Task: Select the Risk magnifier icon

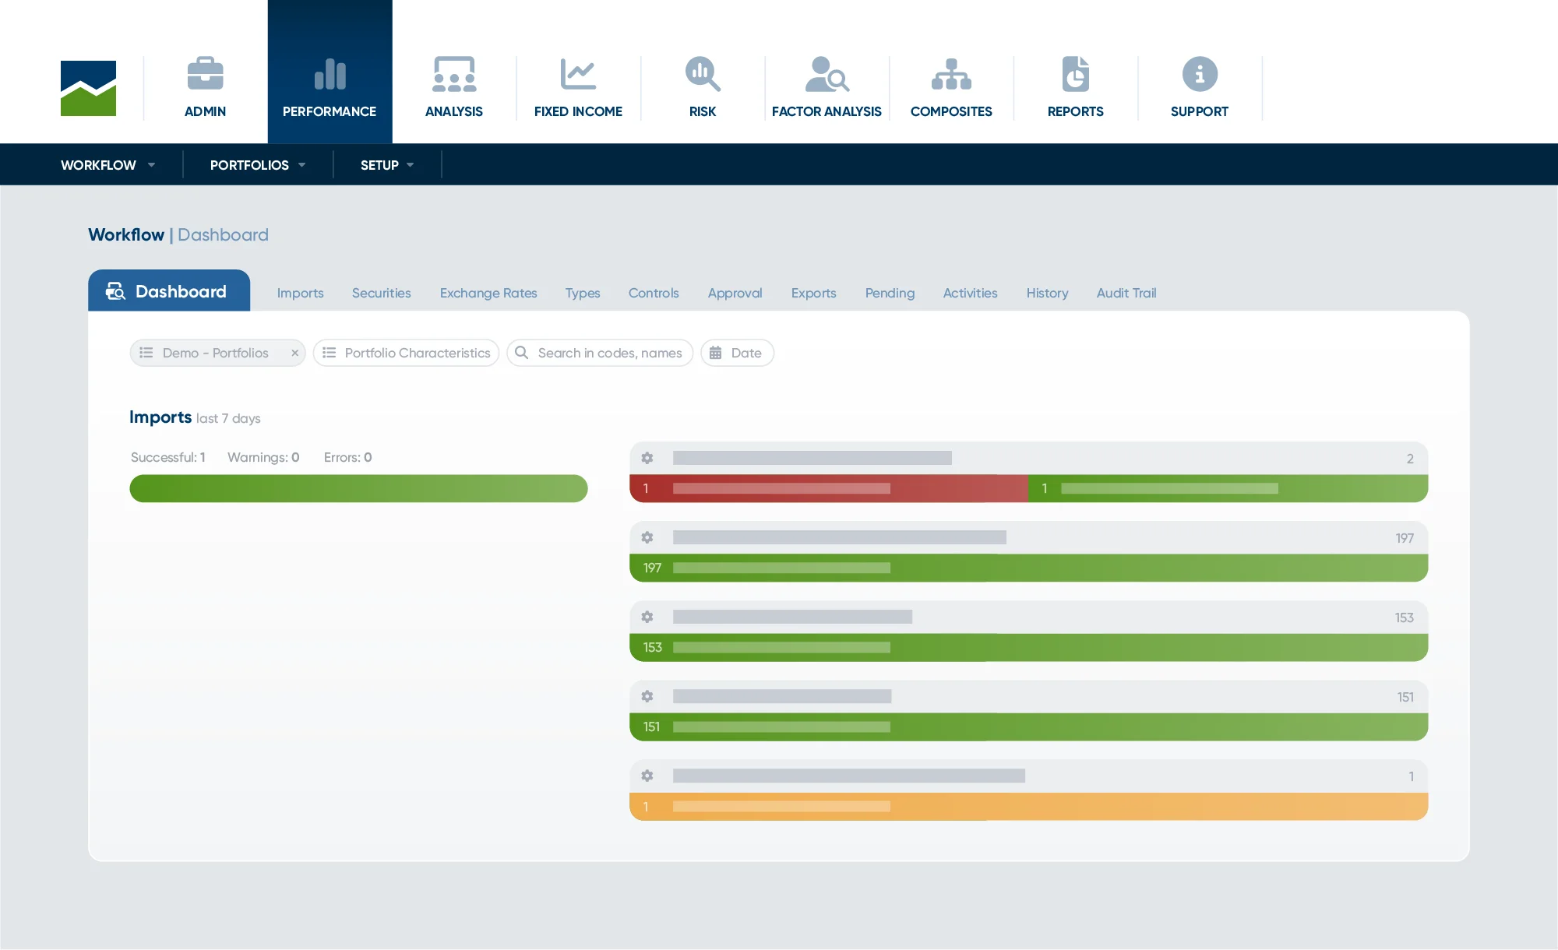Action: 703,74
